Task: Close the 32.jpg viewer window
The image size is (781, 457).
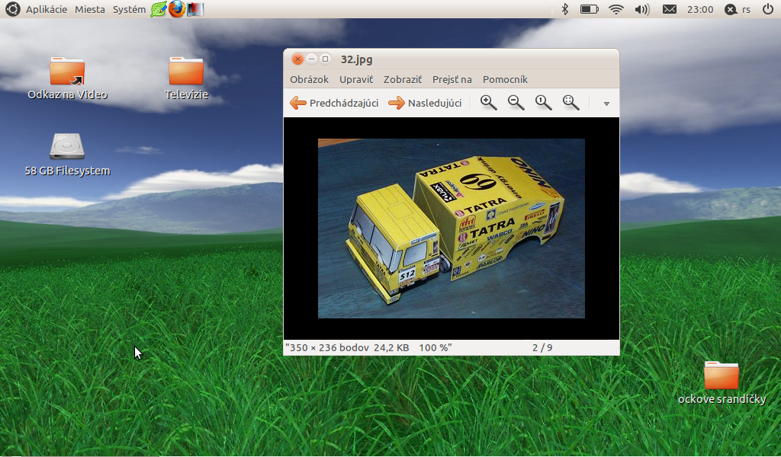Action: (297, 59)
